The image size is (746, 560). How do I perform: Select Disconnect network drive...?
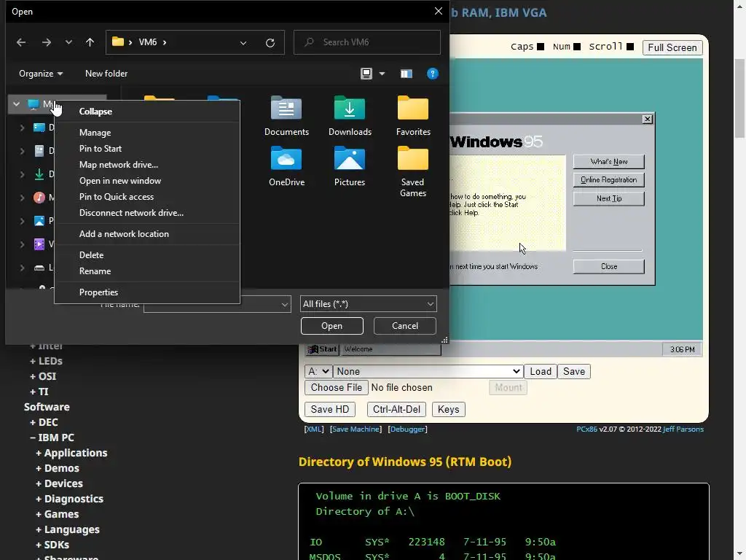coord(147,213)
